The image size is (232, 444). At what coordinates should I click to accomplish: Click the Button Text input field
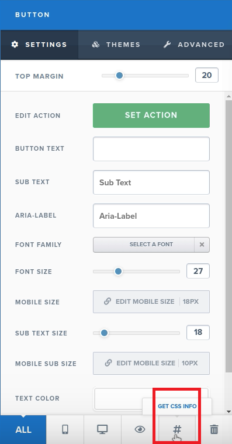tap(151, 149)
